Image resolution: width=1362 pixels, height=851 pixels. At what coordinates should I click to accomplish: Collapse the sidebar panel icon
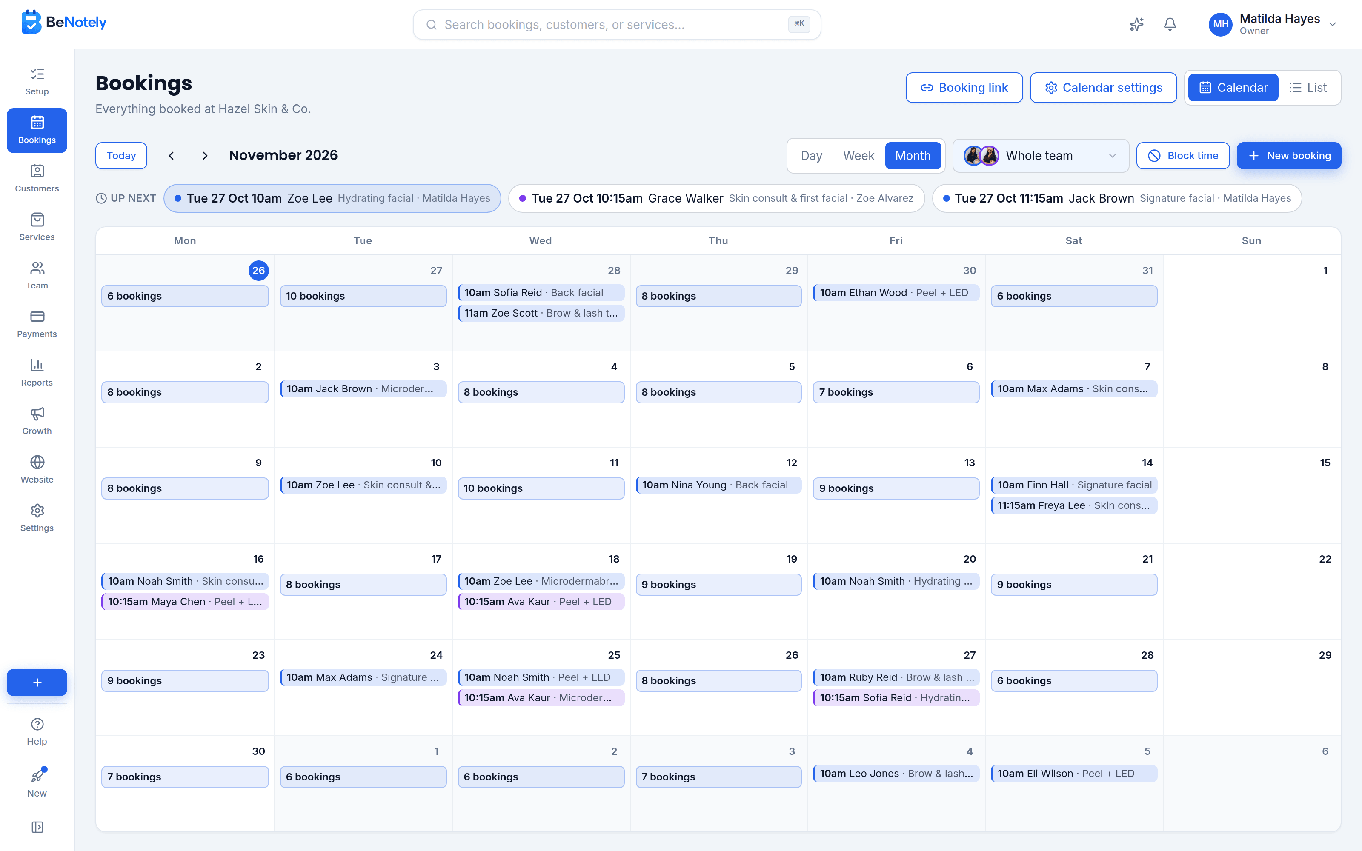pos(37,827)
